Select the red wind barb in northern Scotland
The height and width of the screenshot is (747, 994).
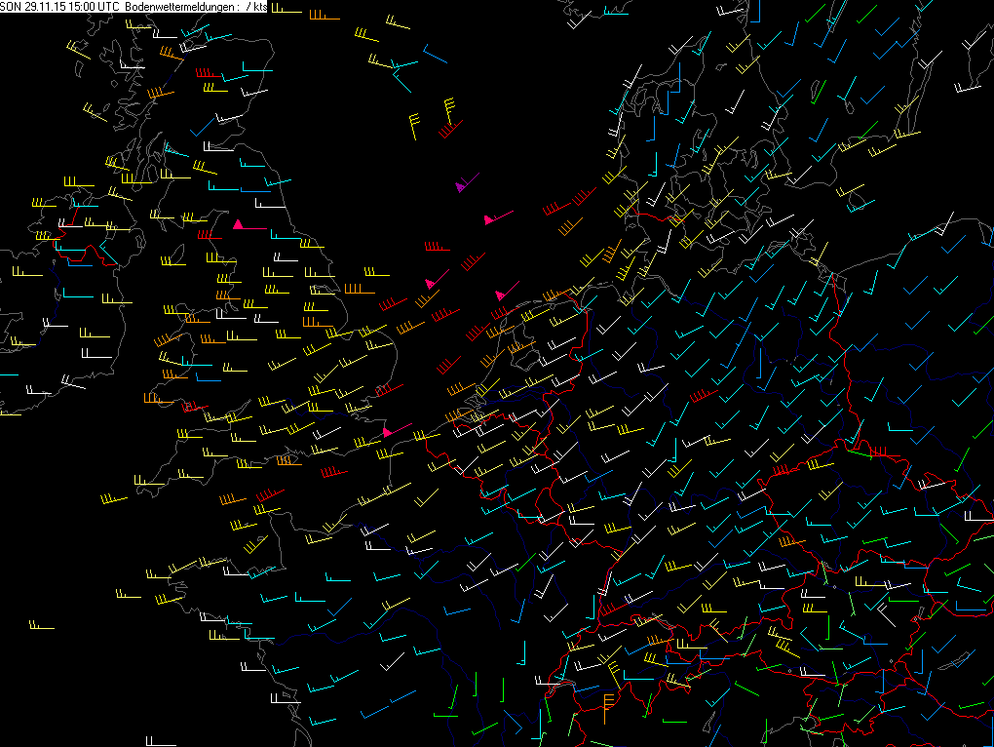point(209,74)
